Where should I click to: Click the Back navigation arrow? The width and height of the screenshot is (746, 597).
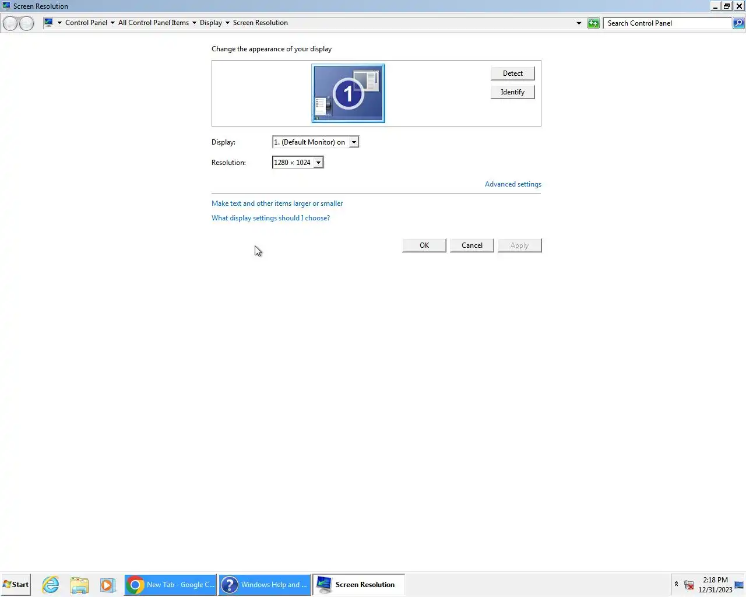coord(10,23)
